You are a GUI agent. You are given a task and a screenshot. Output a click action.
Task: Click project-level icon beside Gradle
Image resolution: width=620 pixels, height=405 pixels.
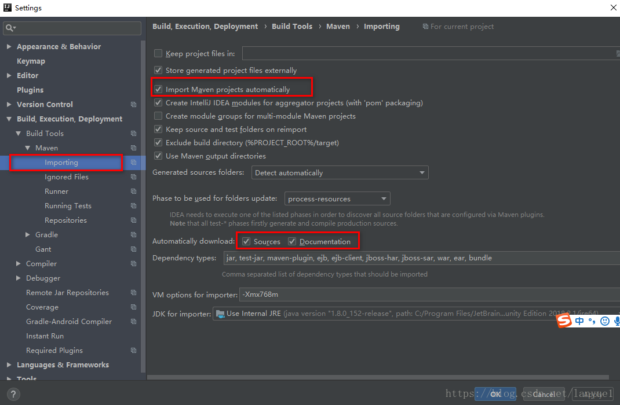134,235
